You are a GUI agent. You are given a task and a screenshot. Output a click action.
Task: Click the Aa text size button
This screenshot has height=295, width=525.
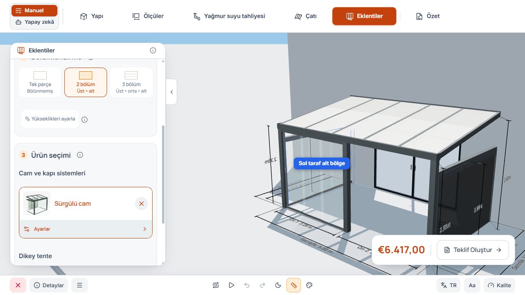point(472,285)
